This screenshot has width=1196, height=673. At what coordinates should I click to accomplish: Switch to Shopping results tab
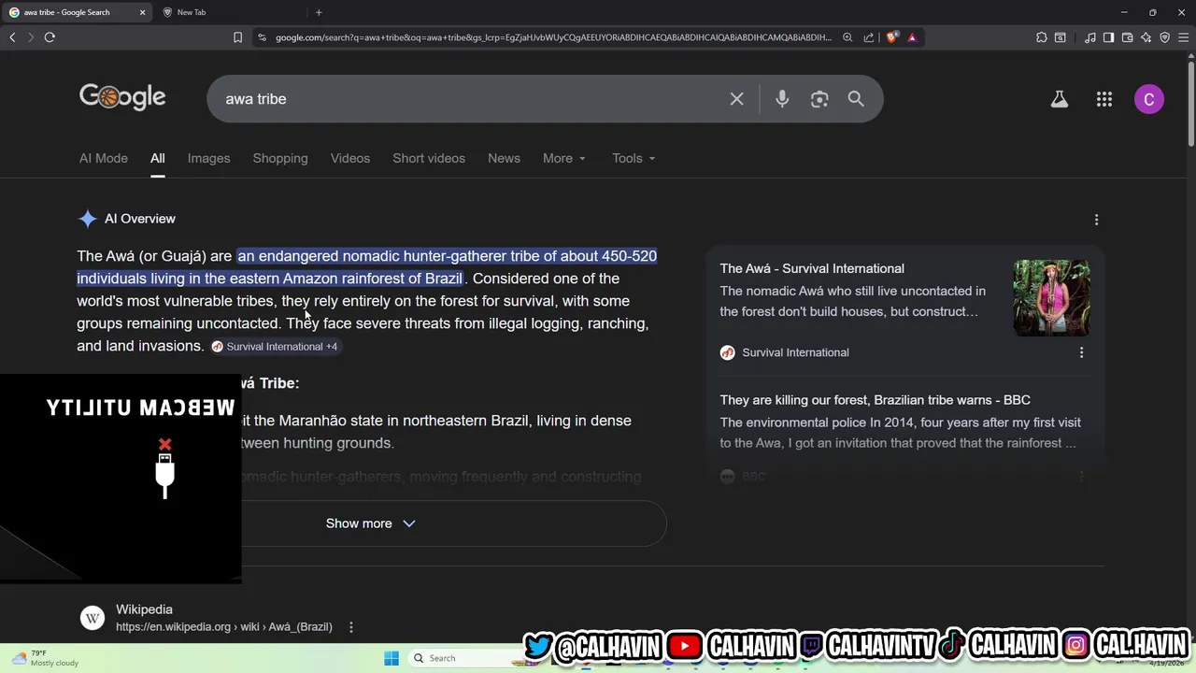click(x=280, y=158)
